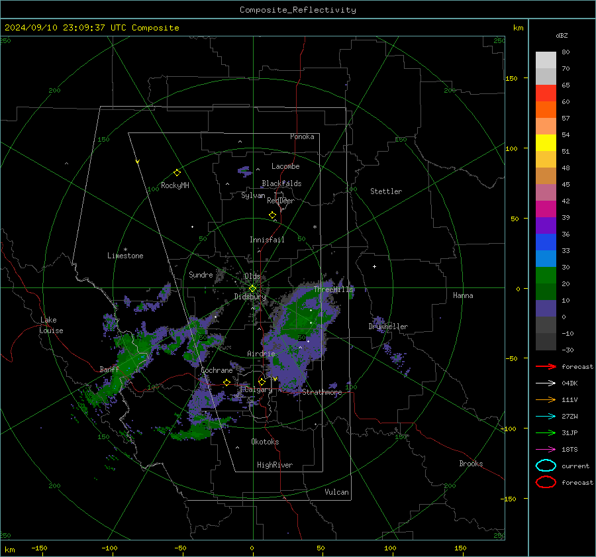596x557 pixels.
Task: Click the Blackfalds label
Action: pyautogui.click(x=281, y=183)
